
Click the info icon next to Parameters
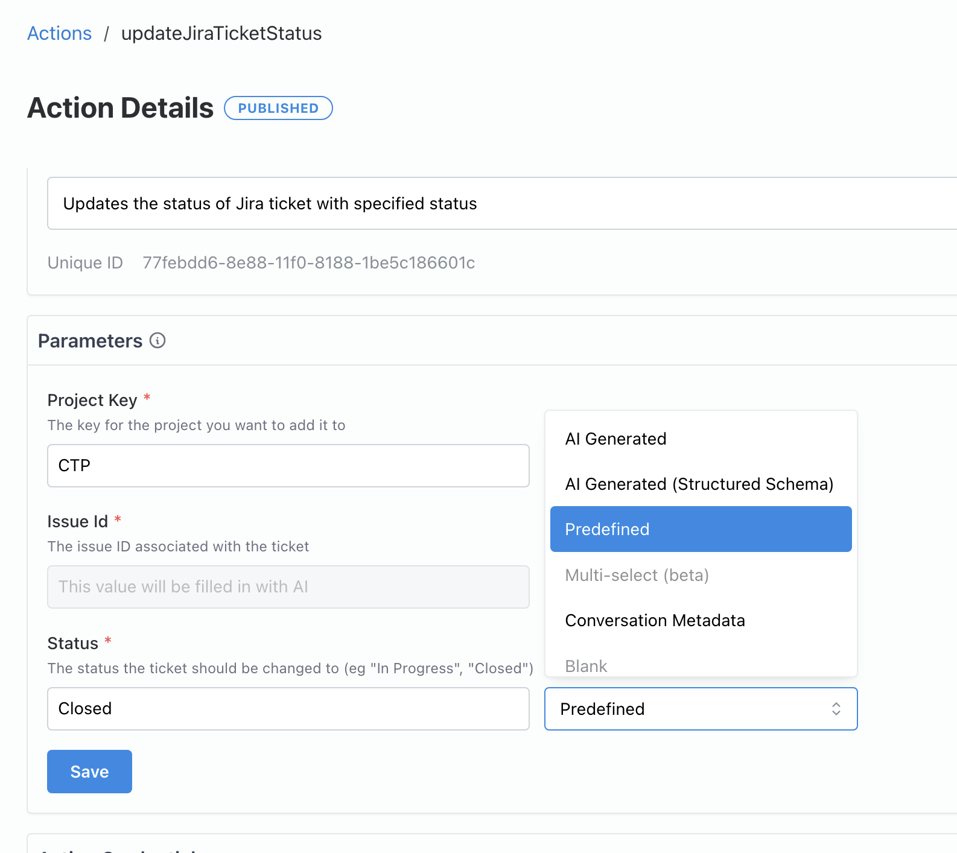(x=157, y=341)
